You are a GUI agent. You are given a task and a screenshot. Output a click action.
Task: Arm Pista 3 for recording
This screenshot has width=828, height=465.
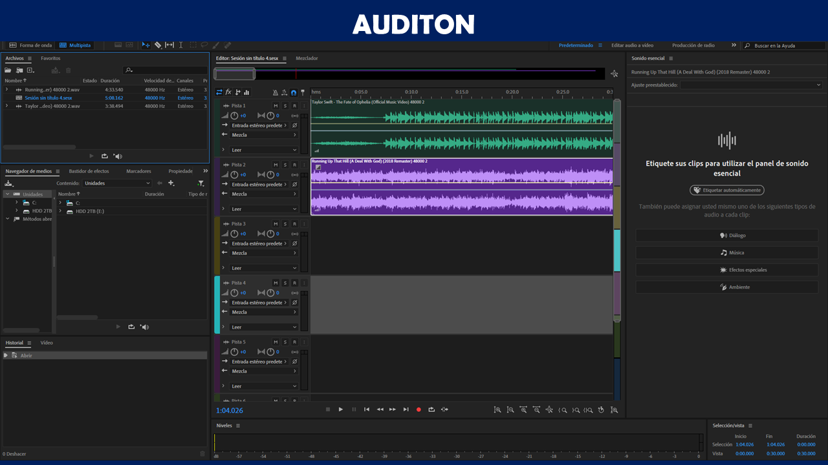(294, 223)
